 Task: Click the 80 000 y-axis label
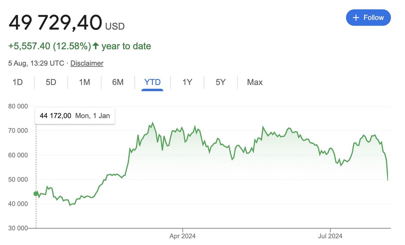(x=18, y=106)
